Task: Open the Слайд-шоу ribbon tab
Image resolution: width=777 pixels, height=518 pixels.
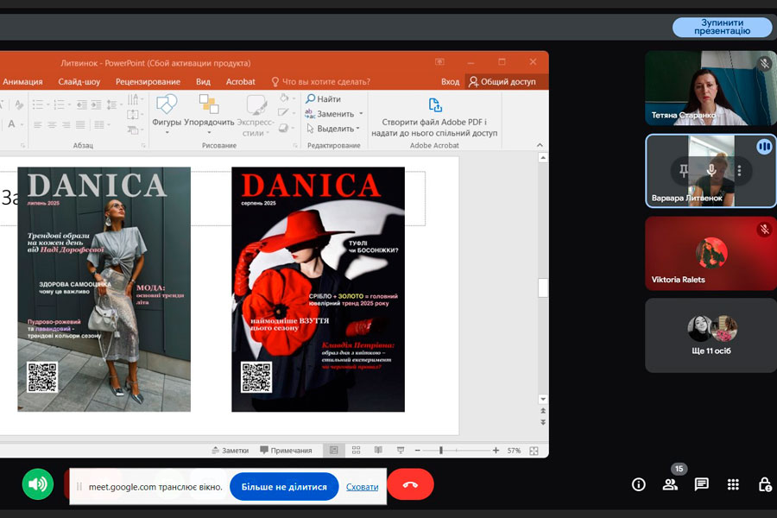Action: click(x=79, y=82)
